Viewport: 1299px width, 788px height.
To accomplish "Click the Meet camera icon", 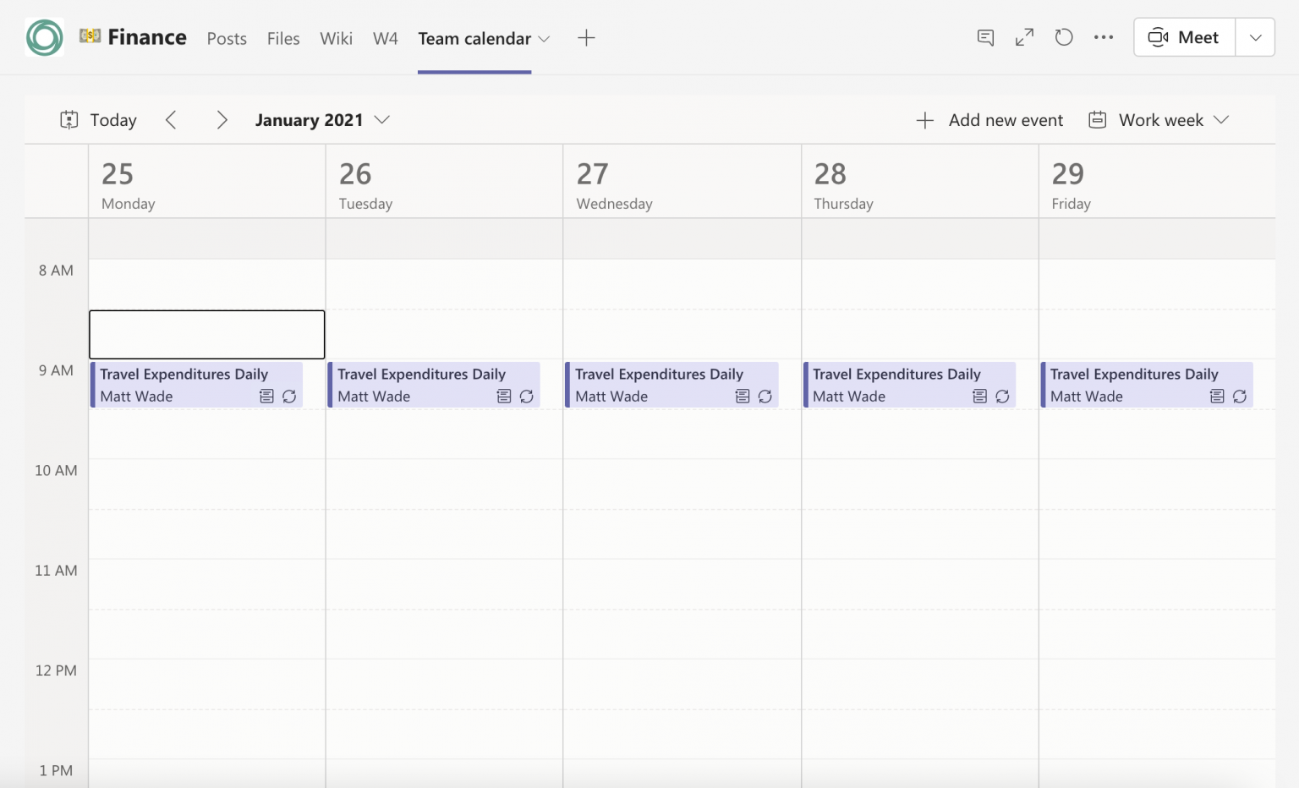I will click(1158, 37).
